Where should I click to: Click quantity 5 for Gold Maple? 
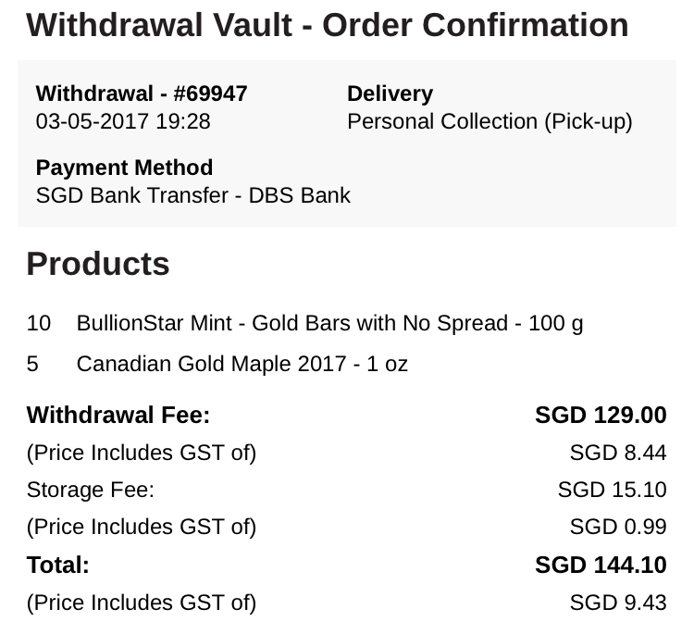(x=33, y=364)
